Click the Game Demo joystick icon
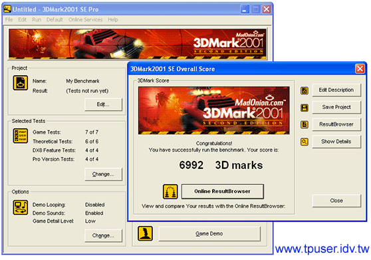 145,233
